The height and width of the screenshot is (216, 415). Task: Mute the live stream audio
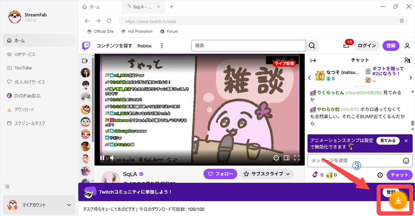112,158
